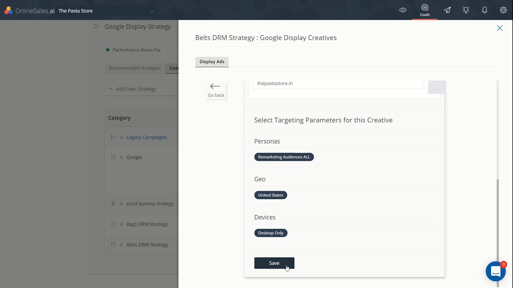The image size is (513, 288).
Task: Toggle the United States geo chip
Action: [x=271, y=195]
